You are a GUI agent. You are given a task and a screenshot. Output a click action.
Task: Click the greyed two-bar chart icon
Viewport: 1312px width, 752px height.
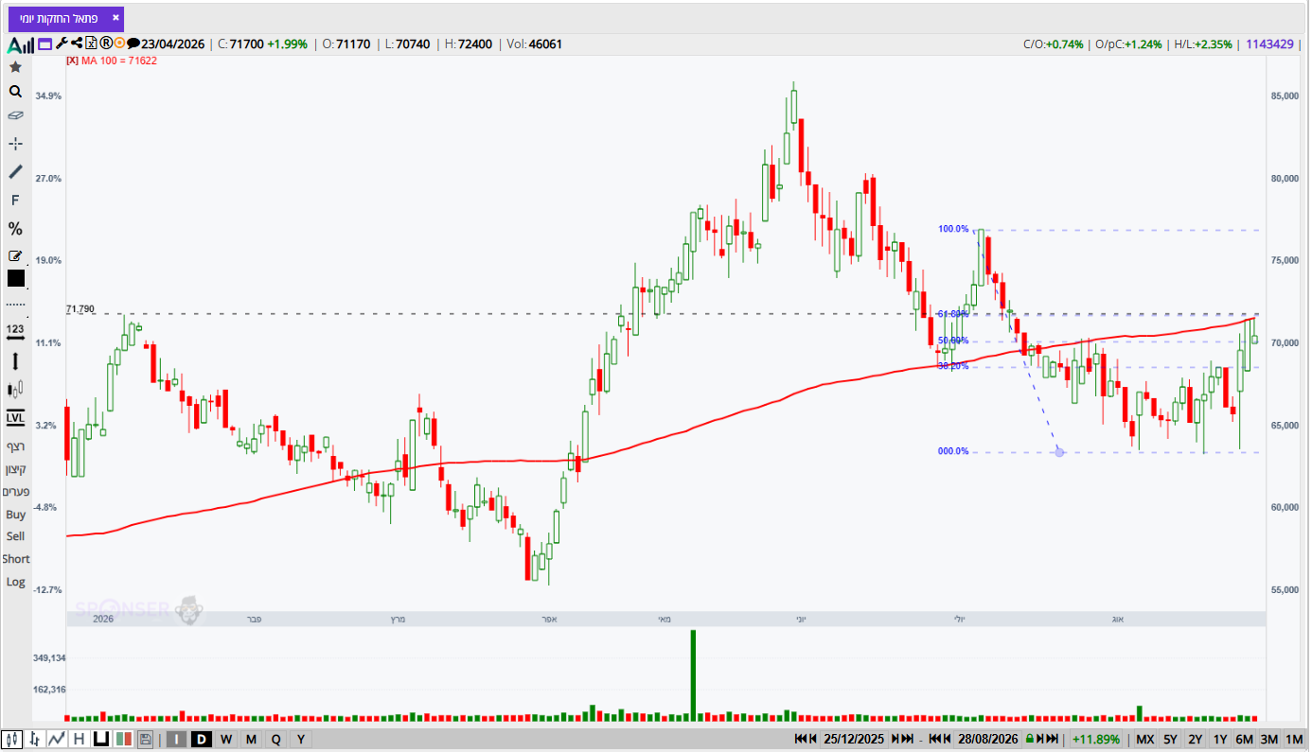click(123, 739)
